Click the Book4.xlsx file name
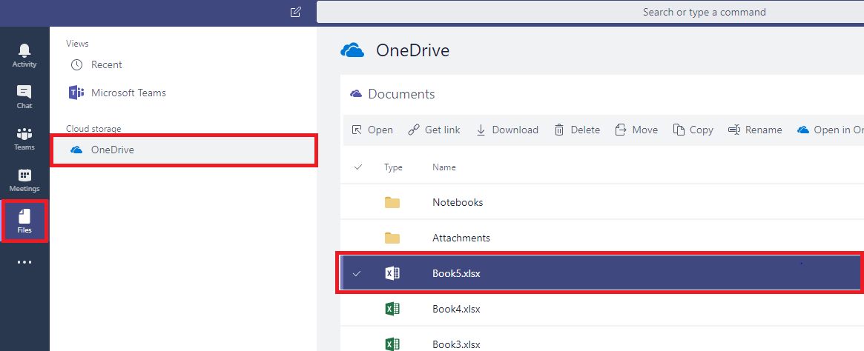The width and height of the screenshot is (864, 351). click(x=456, y=310)
